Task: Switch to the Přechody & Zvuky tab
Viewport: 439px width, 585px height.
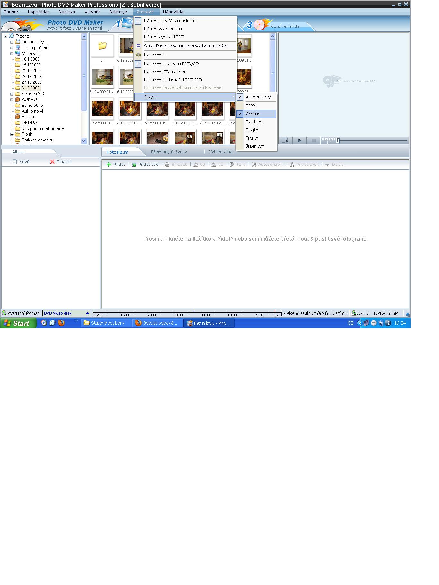Action: click(x=169, y=152)
